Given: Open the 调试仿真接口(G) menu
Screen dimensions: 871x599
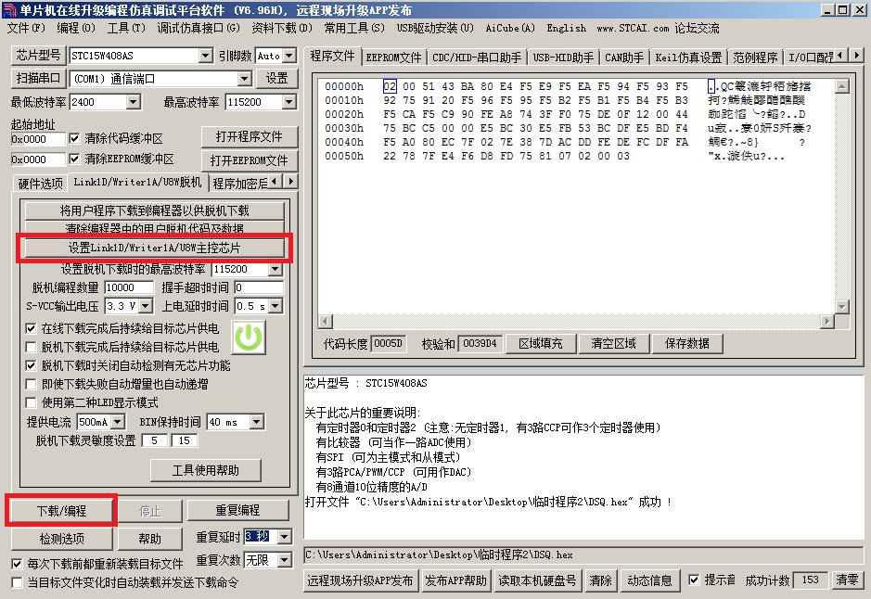Looking at the screenshot, I should (x=199, y=28).
